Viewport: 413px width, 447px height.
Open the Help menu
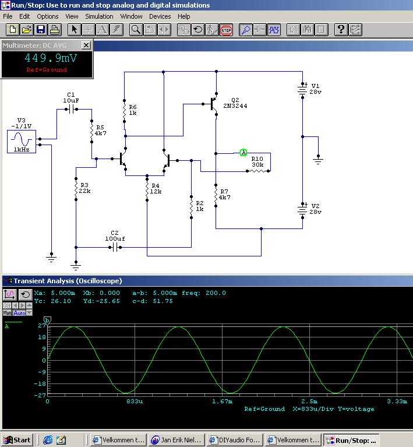184,16
